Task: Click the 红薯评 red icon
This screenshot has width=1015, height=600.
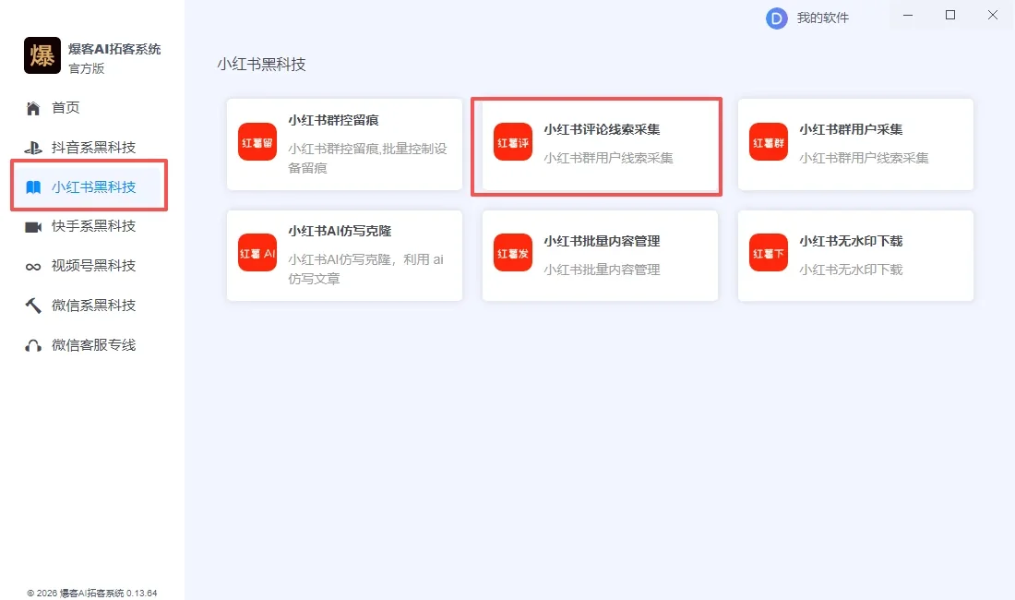Action: [513, 142]
